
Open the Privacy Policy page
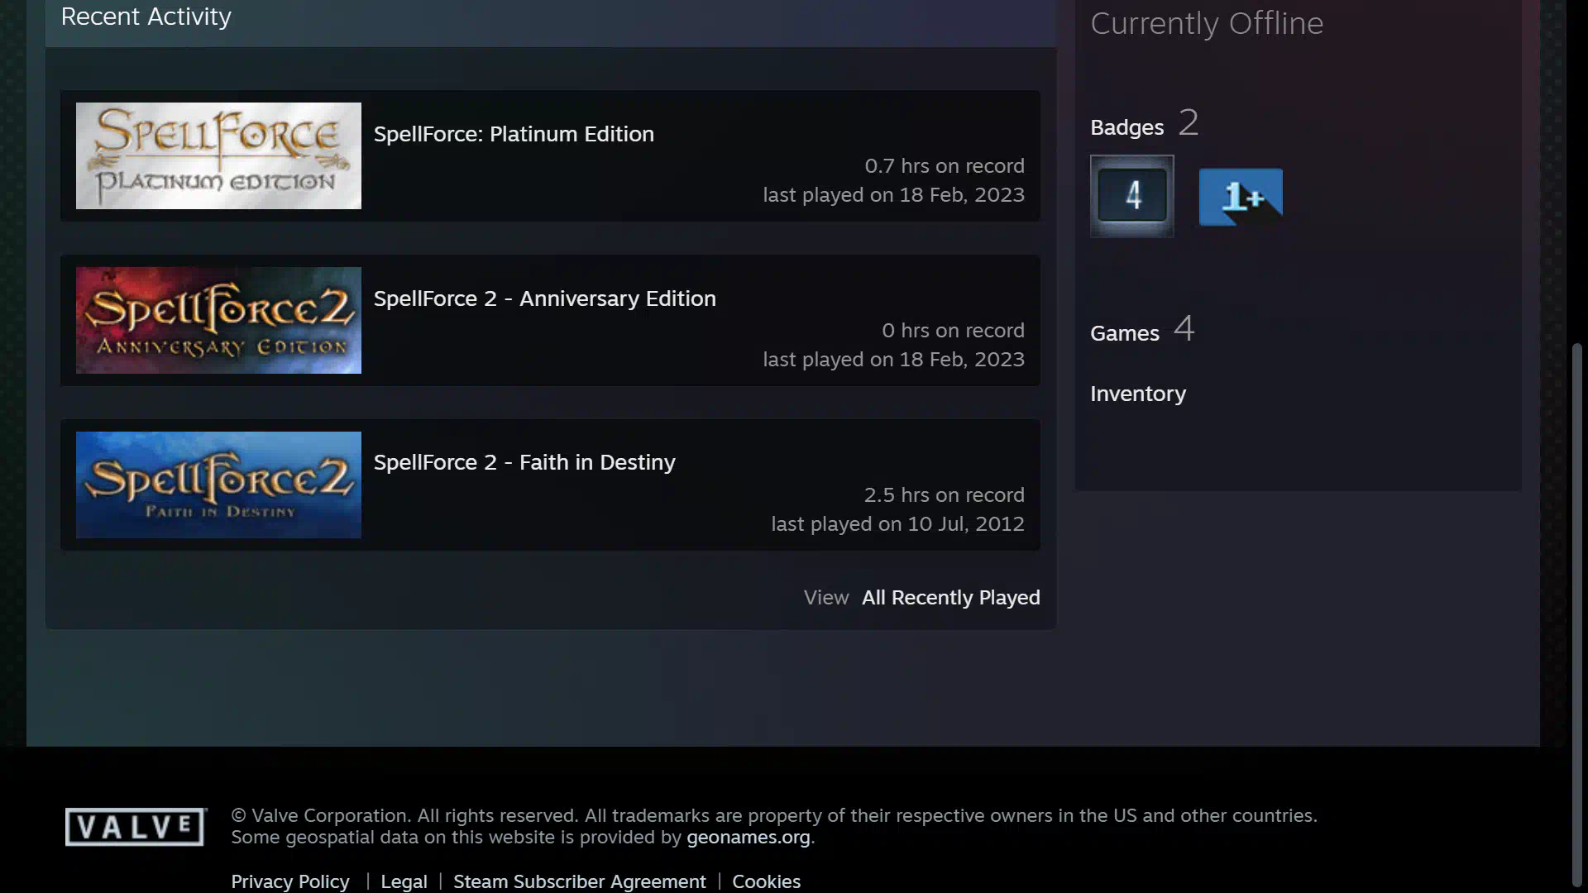pyautogui.click(x=290, y=881)
